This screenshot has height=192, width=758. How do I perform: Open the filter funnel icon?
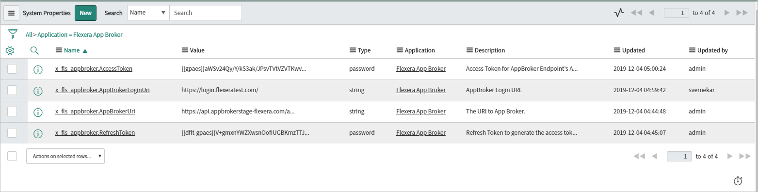[13, 34]
